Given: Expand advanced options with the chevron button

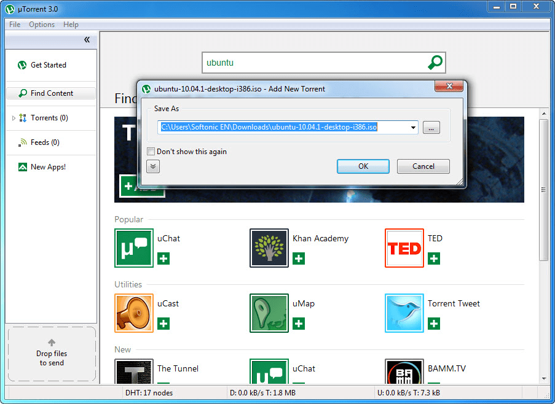Looking at the screenshot, I should tap(152, 166).
